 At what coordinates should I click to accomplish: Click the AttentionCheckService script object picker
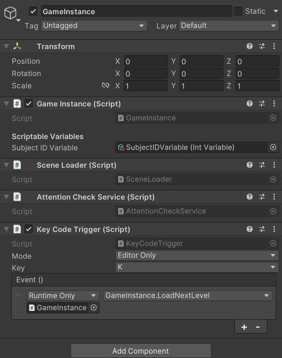click(273, 211)
